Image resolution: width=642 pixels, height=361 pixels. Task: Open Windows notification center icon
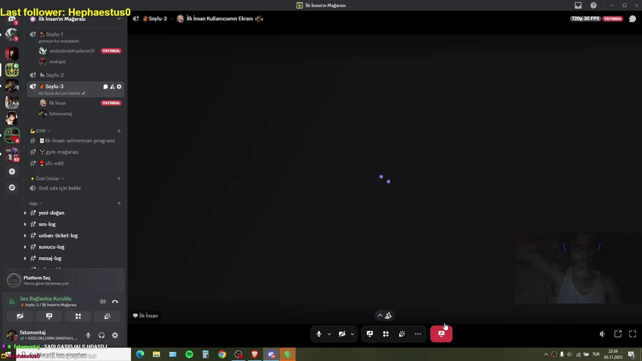(632, 354)
